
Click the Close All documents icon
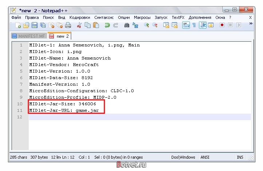[60, 25]
